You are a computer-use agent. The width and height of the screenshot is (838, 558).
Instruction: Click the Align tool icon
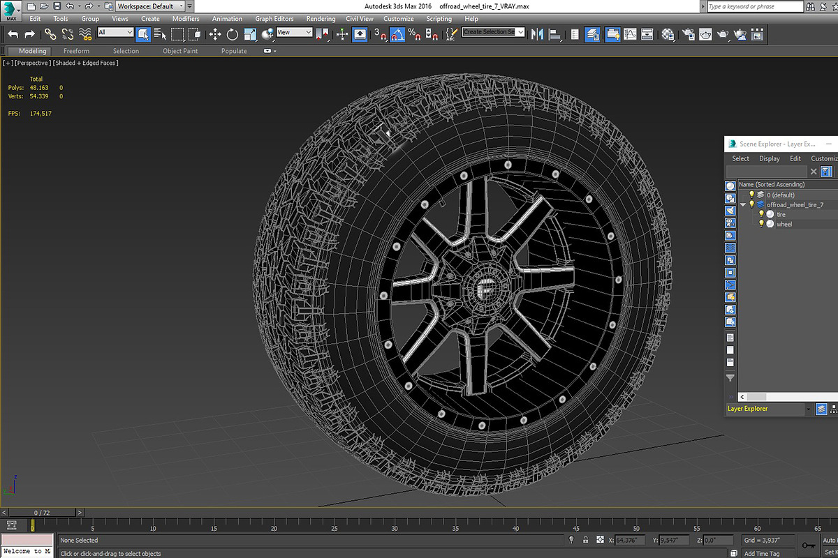coord(555,33)
